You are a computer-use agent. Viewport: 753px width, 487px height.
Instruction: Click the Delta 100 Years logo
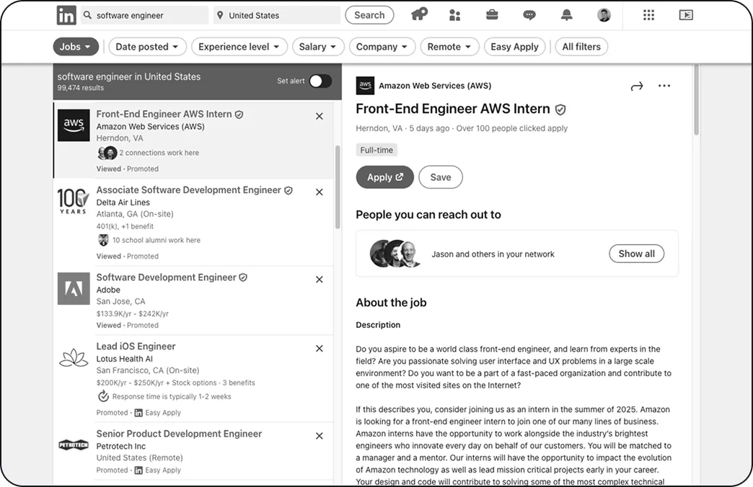click(x=73, y=201)
